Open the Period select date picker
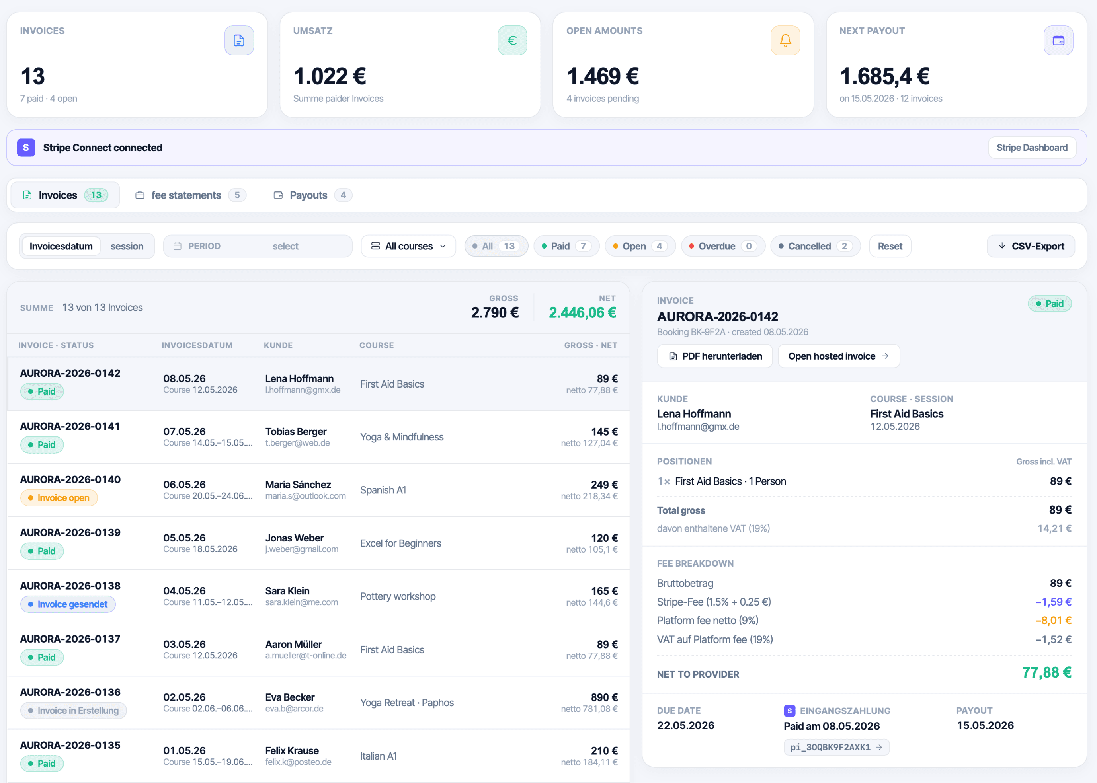Image resolution: width=1097 pixels, height=783 pixels. [x=258, y=246]
